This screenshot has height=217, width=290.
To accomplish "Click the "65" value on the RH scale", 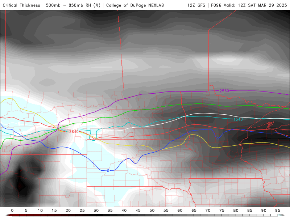I will coord(194,210).
